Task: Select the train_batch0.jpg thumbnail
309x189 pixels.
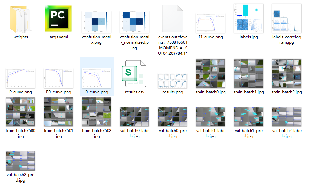Action: tap(210, 73)
